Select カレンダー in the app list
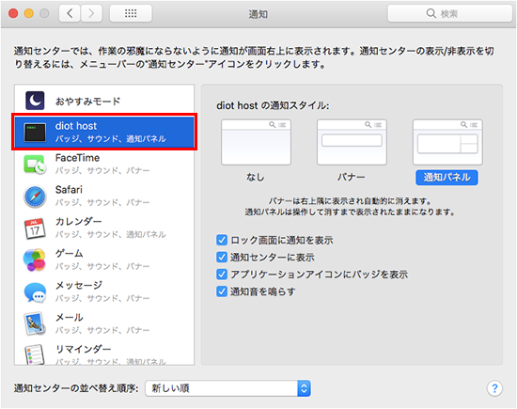 pos(104,228)
